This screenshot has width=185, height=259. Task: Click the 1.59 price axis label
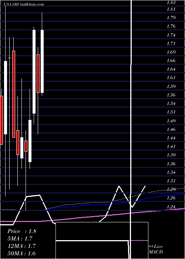171,86
